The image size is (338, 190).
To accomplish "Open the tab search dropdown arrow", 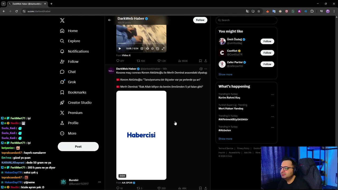I will pyautogui.click(x=3, y=4).
